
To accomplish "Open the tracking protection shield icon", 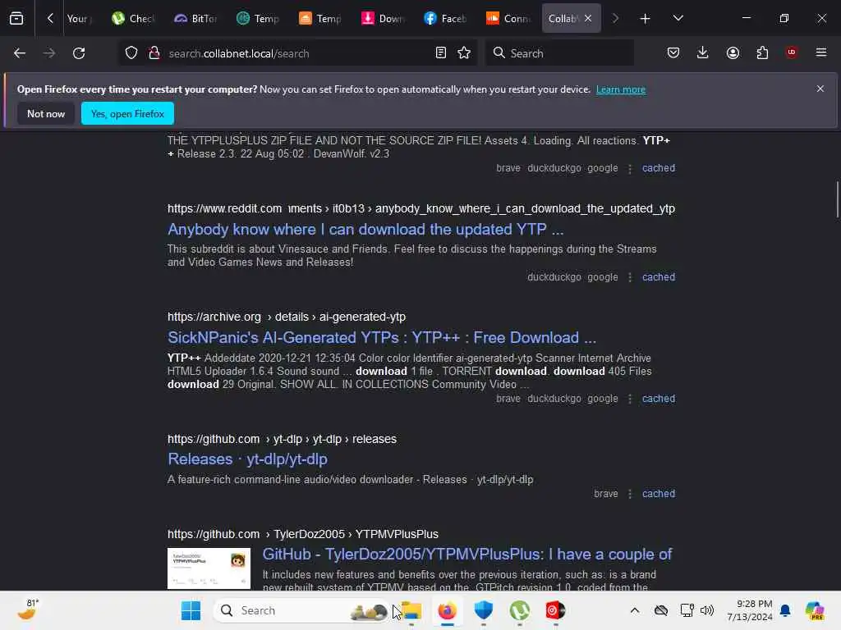I will pyautogui.click(x=131, y=53).
